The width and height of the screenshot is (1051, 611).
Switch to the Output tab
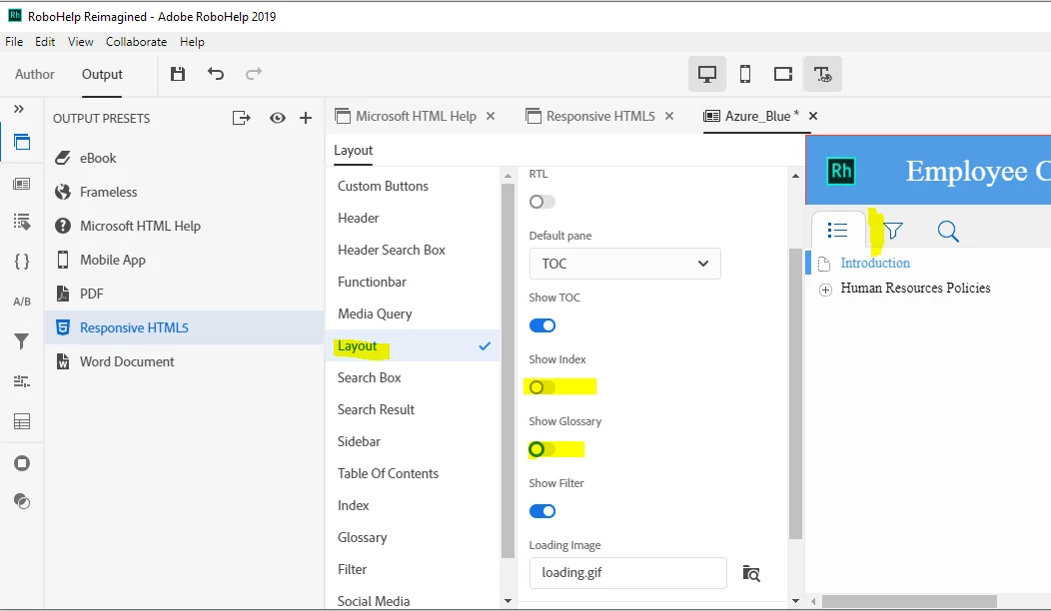102,74
